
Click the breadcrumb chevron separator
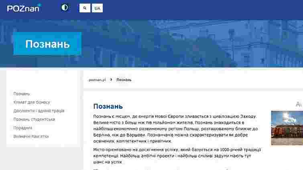pos(111,80)
